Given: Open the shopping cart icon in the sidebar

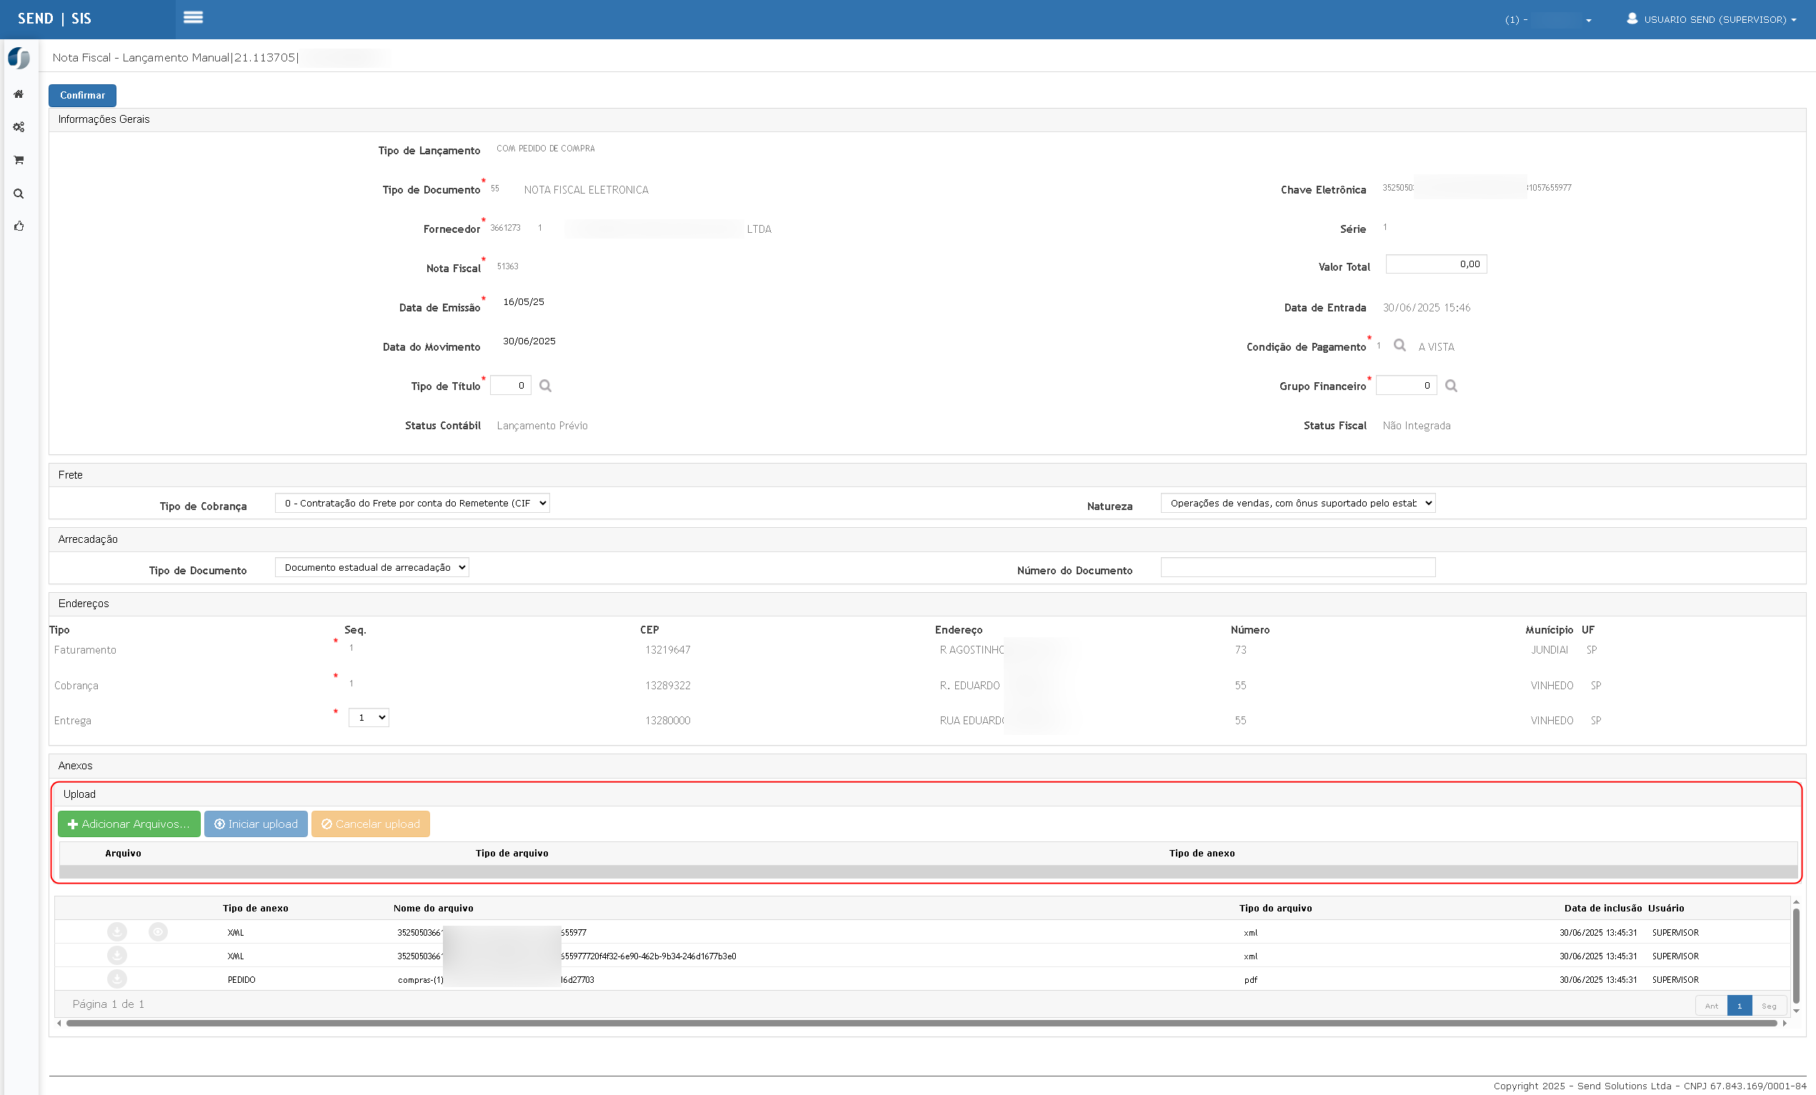Looking at the screenshot, I should [19, 160].
